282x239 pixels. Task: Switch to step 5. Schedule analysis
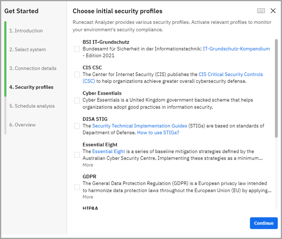click(32, 106)
